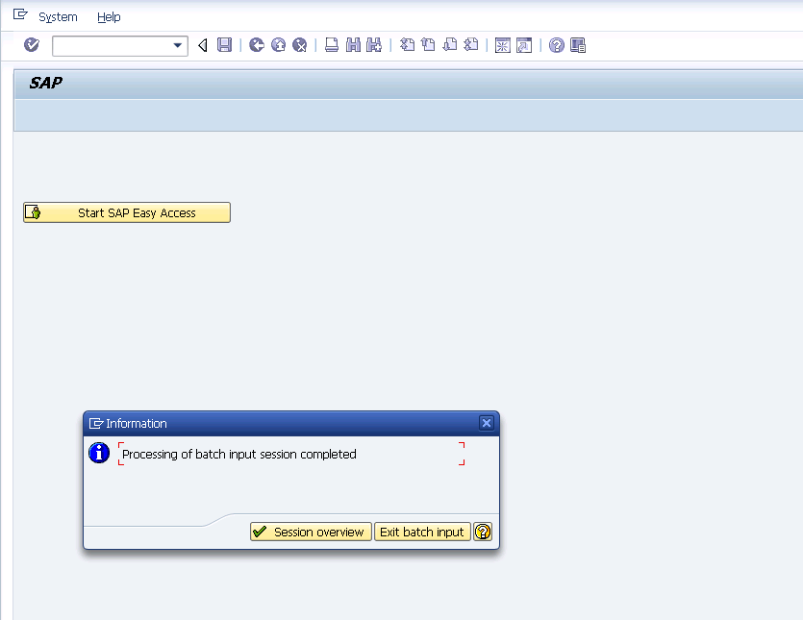The height and width of the screenshot is (620, 803).
Task: Click the Cancel (red X) toolbar icon
Action: [x=298, y=45]
